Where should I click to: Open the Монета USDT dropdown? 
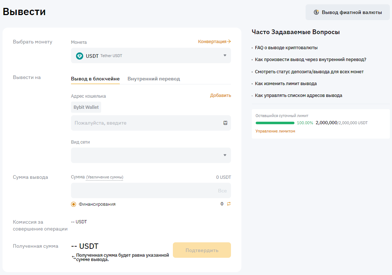pyautogui.click(x=151, y=56)
